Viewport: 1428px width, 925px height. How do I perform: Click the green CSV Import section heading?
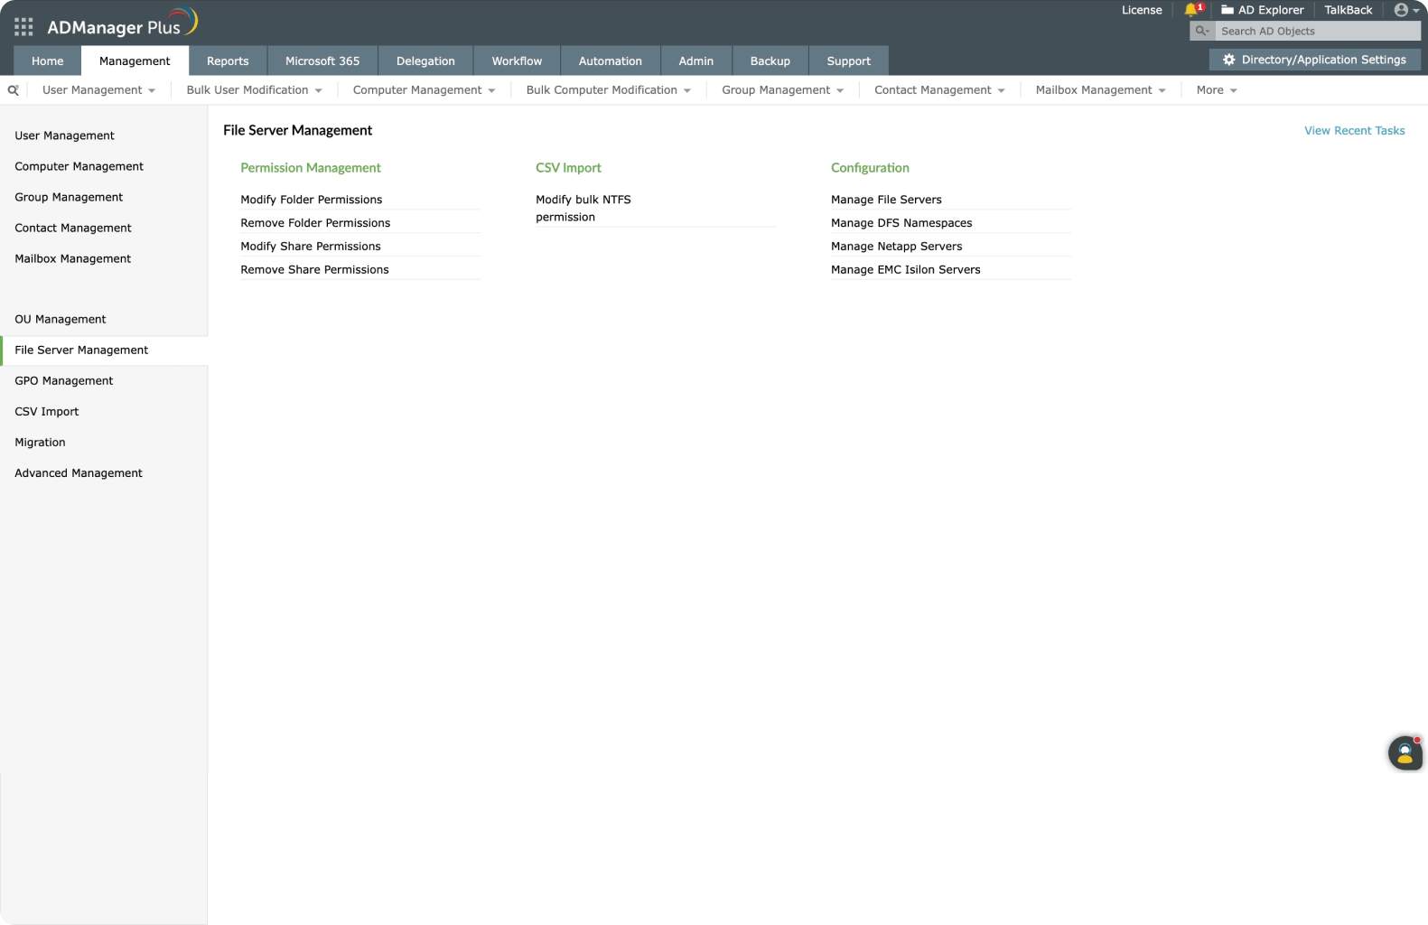pyautogui.click(x=568, y=168)
